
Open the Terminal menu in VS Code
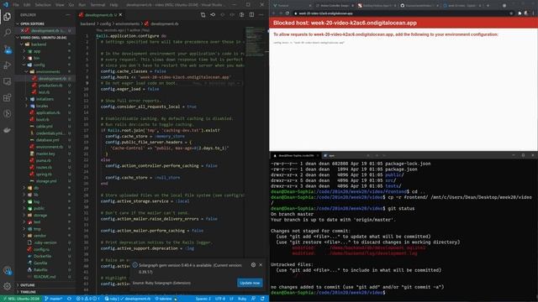point(98,5)
